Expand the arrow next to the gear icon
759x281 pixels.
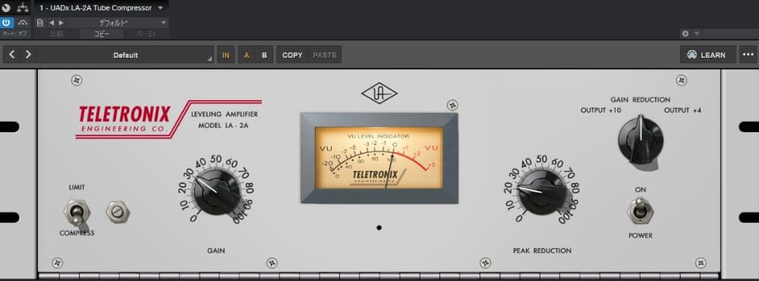(x=697, y=33)
